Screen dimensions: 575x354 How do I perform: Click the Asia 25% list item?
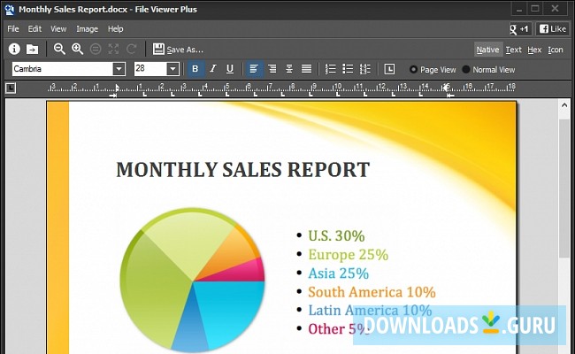(x=338, y=273)
